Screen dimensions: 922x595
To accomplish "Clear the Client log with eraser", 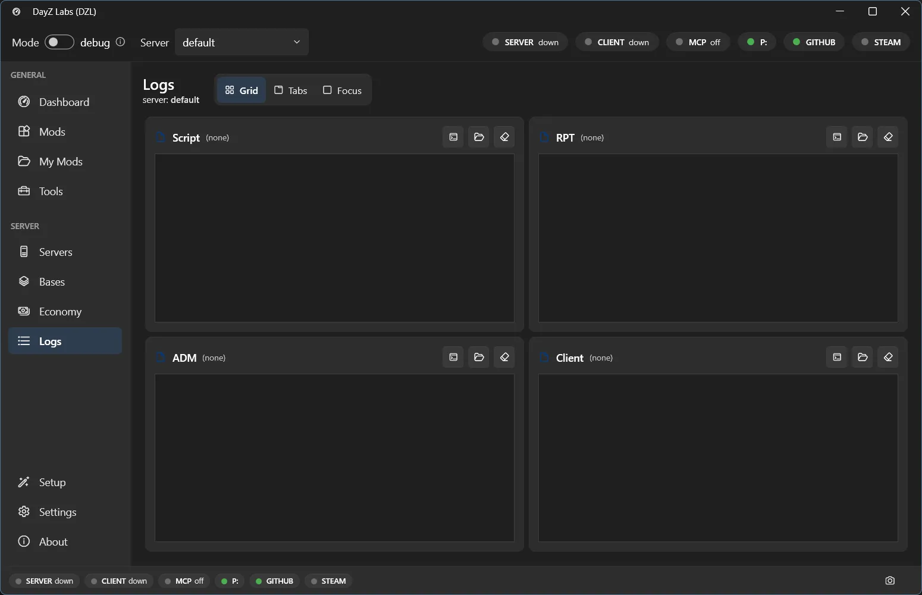I will tap(888, 358).
